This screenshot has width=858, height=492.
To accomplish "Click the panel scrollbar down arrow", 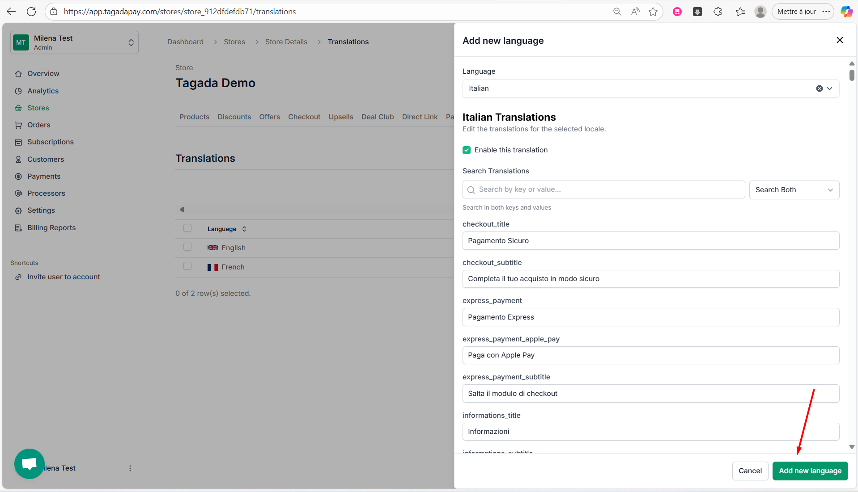I will click(852, 447).
